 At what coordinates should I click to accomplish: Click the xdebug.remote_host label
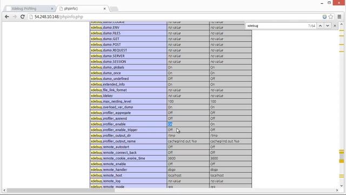(x=107, y=175)
